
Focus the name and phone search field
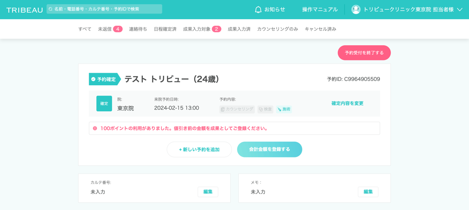click(x=106, y=9)
